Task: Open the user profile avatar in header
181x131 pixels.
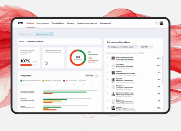Action: 161,23
